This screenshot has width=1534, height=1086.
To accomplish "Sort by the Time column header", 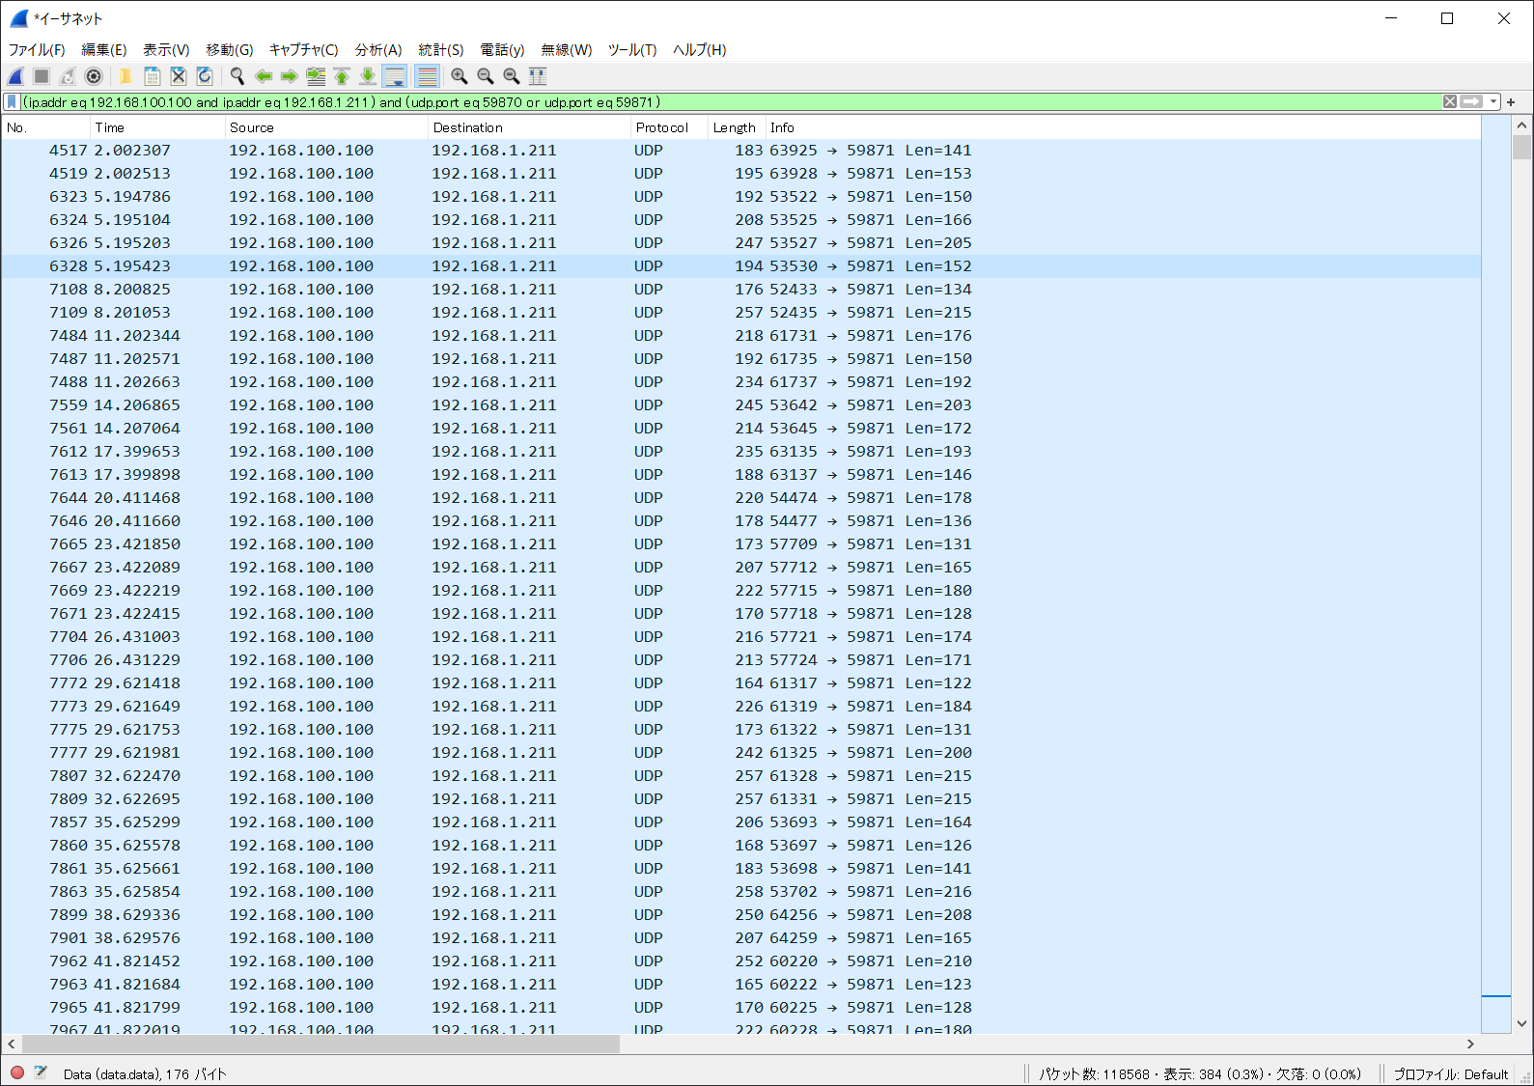I will click(157, 127).
